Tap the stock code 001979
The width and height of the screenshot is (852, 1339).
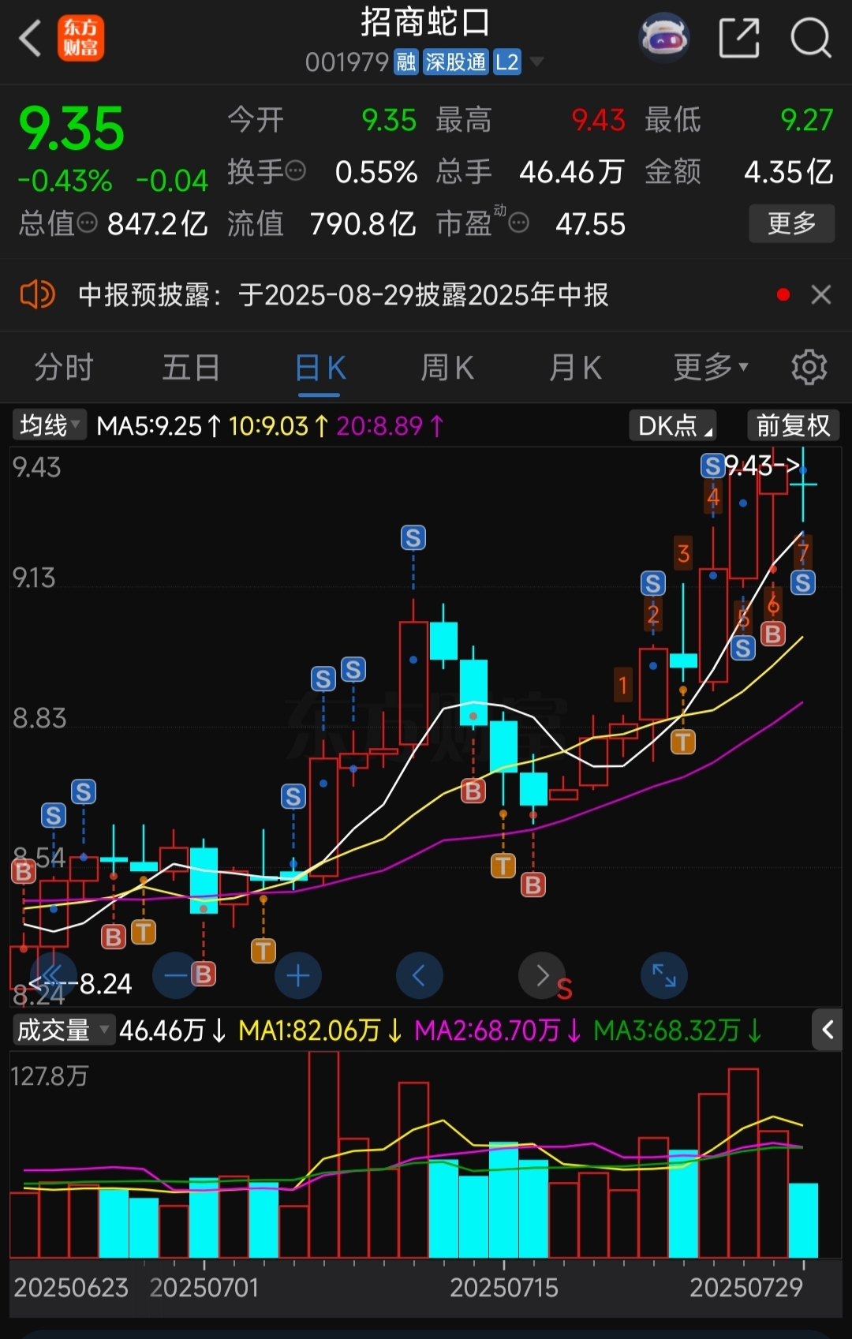(x=347, y=62)
